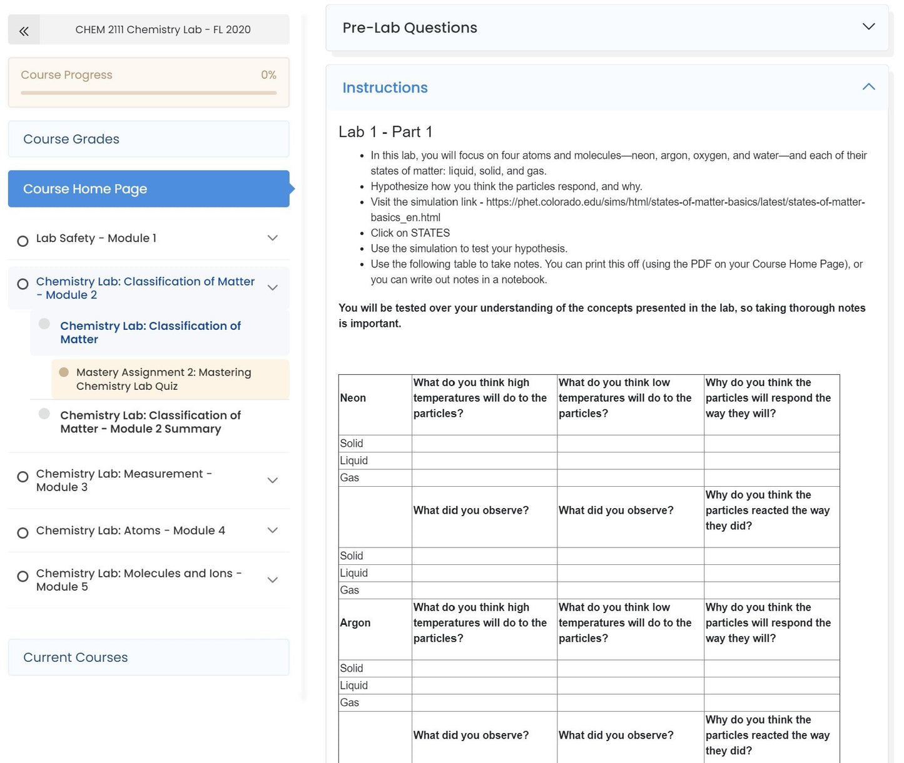Viewport: 904px width, 763px height.
Task: Go to Current Courses
Action: point(148,657)
